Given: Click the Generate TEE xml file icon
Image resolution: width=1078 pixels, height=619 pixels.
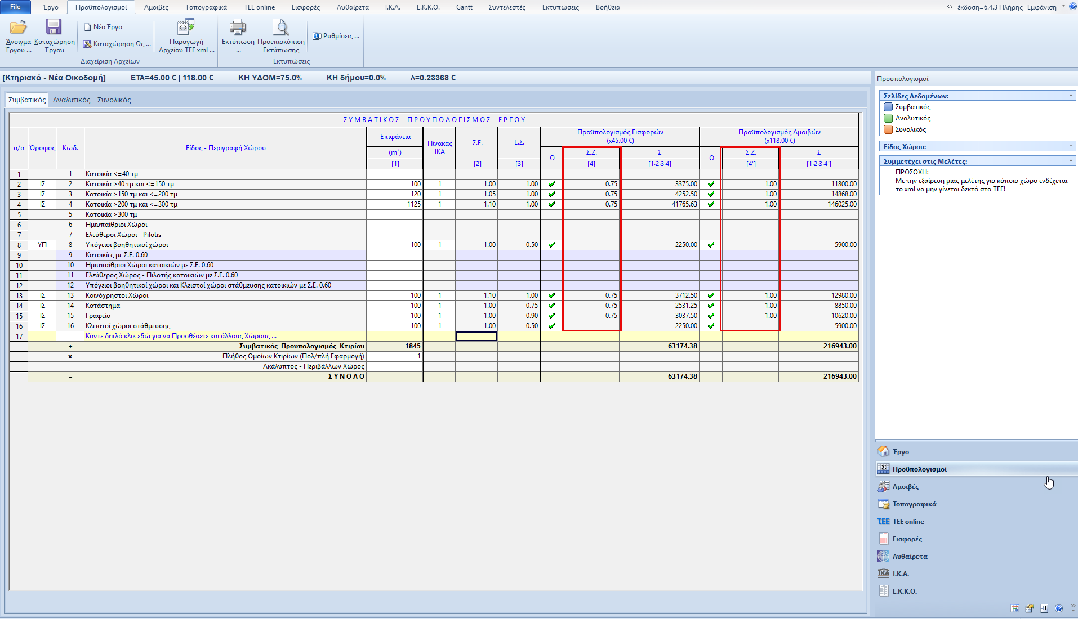Looking at the screenshot, I should 186,28.
